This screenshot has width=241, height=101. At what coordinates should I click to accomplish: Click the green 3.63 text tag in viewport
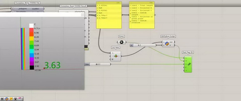(52, 65)
